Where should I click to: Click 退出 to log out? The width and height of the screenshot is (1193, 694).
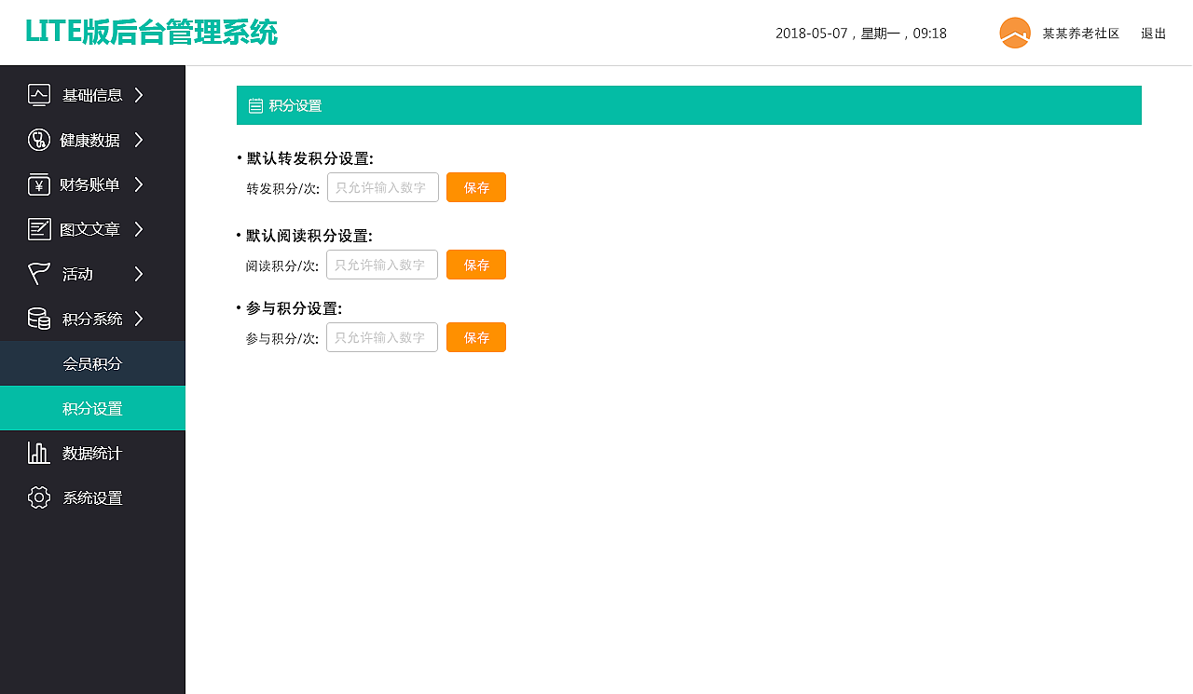tap(1153, 32)
